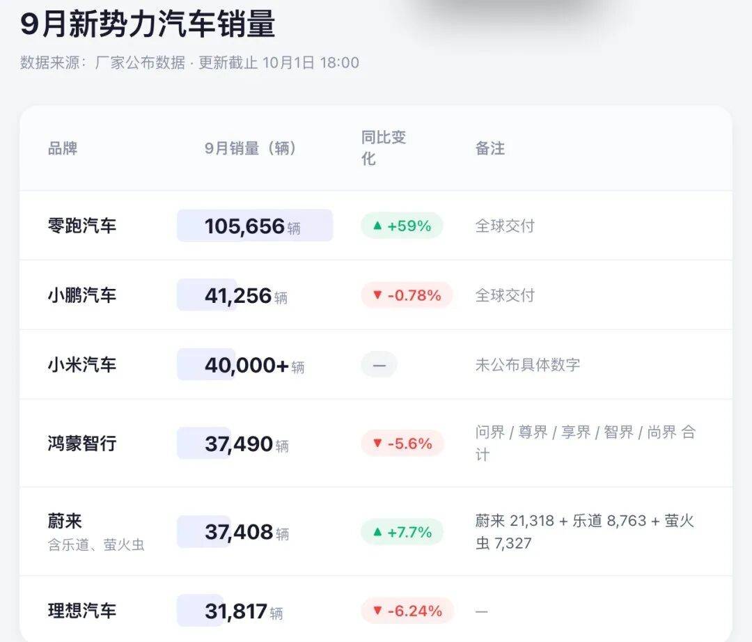The width and height of the screenshot is (752, 642).
Task: Select the 理想汽车 brand cell
Action: [x=82, y=611]
